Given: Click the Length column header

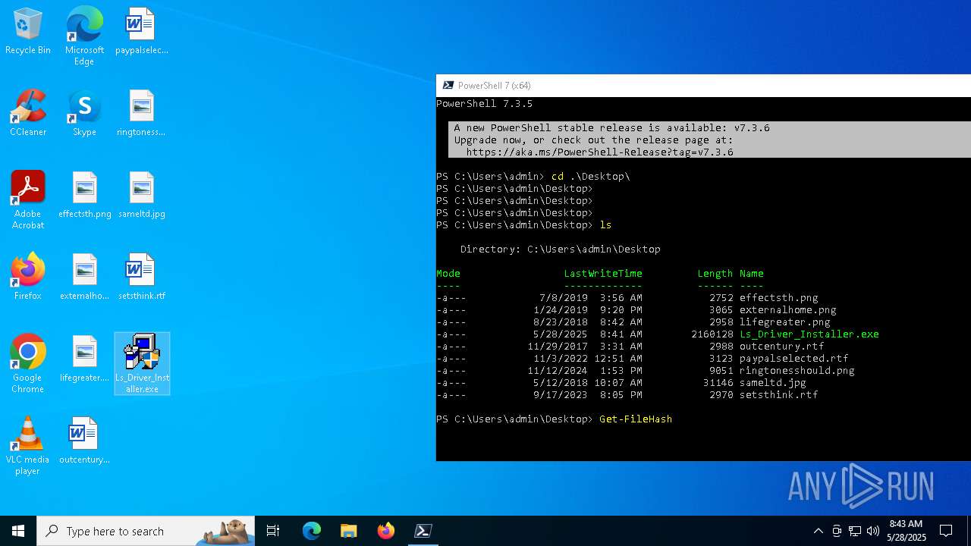Looking at the screenshot, I should coord(715,274).
